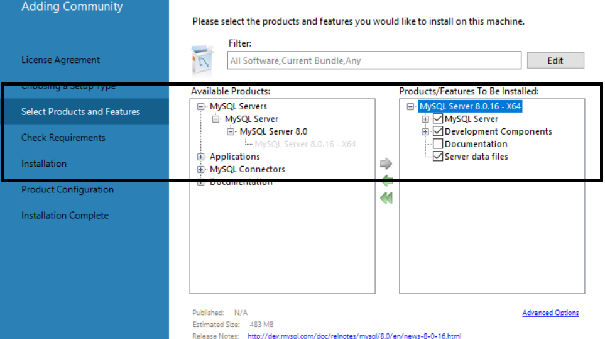Select the Server data files label
Viewport: 605px width, 339px height.
click(476, 157)
